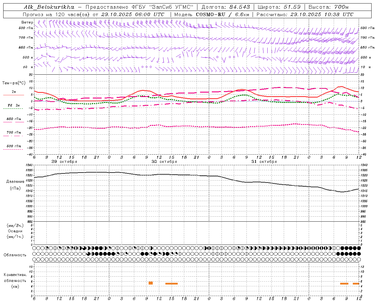Click the latitude value Широта: 51.59
The image size is (376, 301).
(x=279, y=7)
